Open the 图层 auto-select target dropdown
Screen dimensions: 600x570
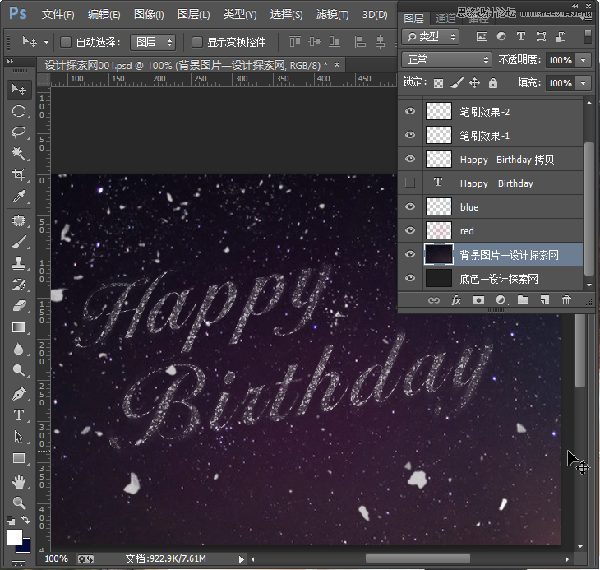153,42
